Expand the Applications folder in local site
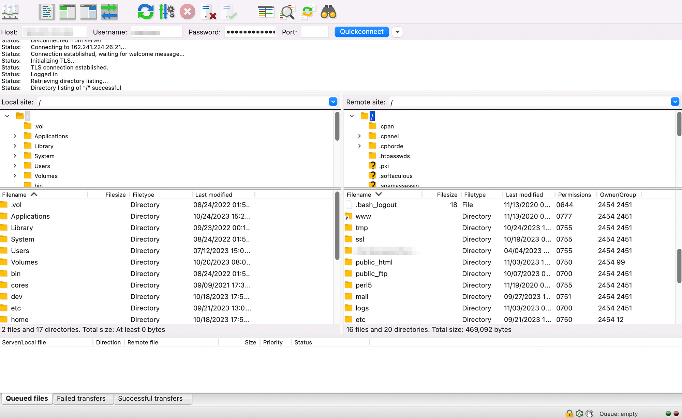 (15, 136)
